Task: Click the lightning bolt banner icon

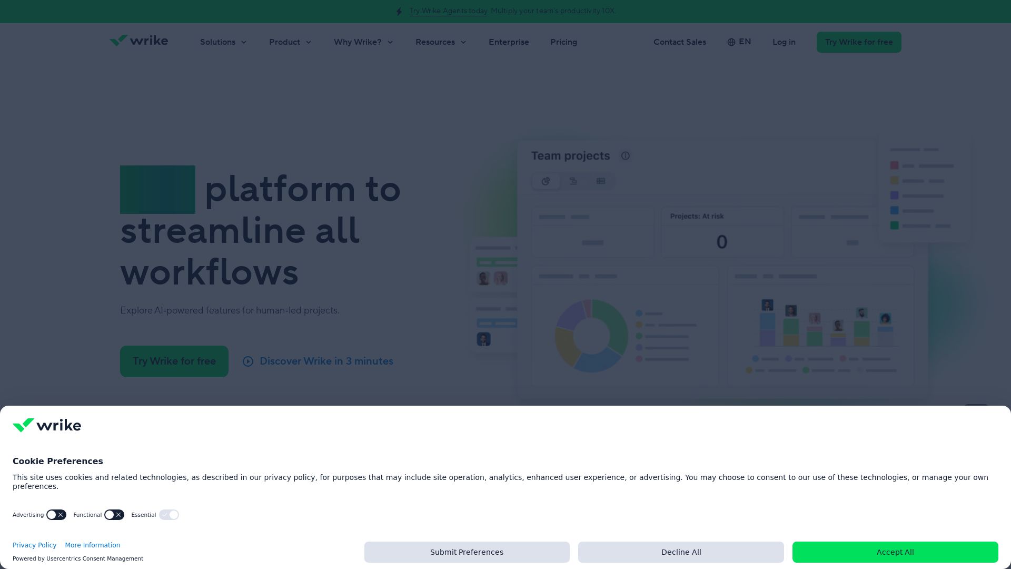Action: coord(399,12)
